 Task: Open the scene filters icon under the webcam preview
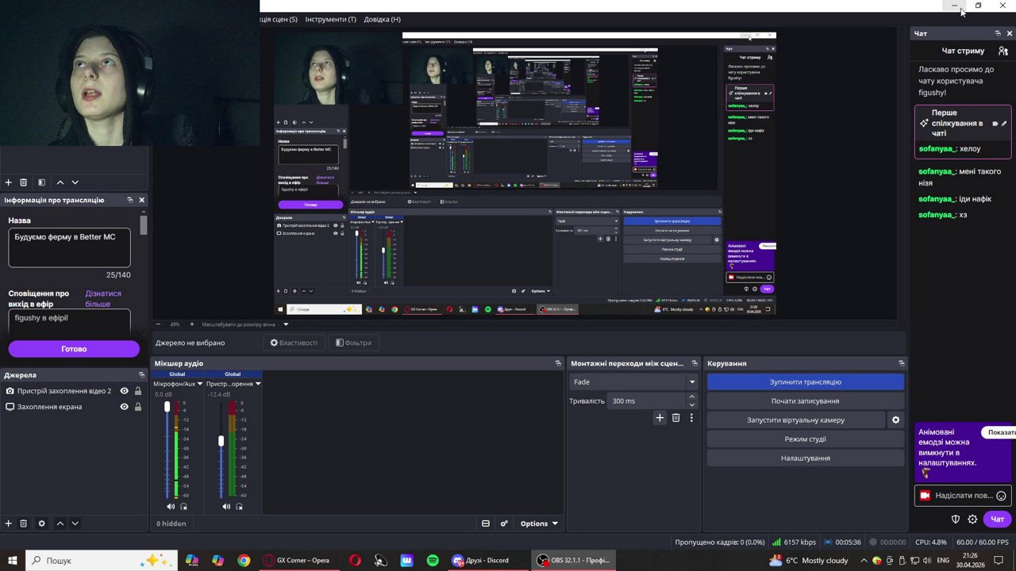point(42,182)
